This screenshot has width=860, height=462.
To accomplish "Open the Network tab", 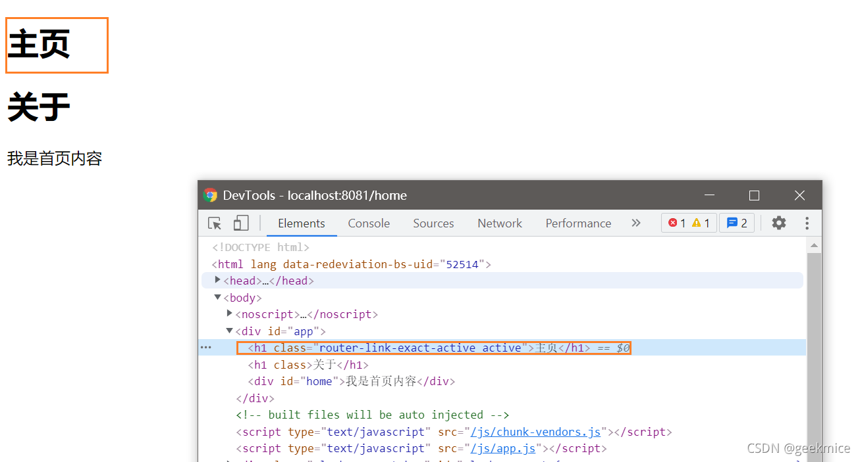I will click(x=500, y=223).
